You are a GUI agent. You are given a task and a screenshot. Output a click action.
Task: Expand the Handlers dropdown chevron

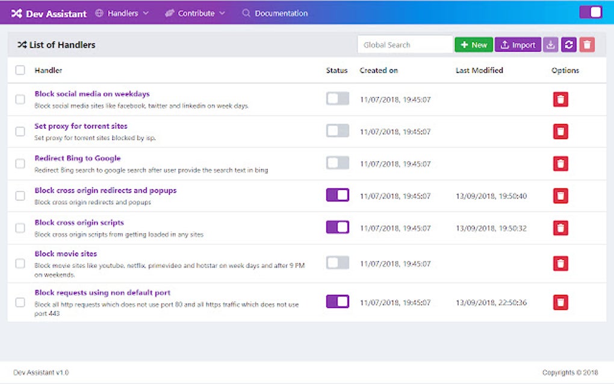(x=146, y=13)
